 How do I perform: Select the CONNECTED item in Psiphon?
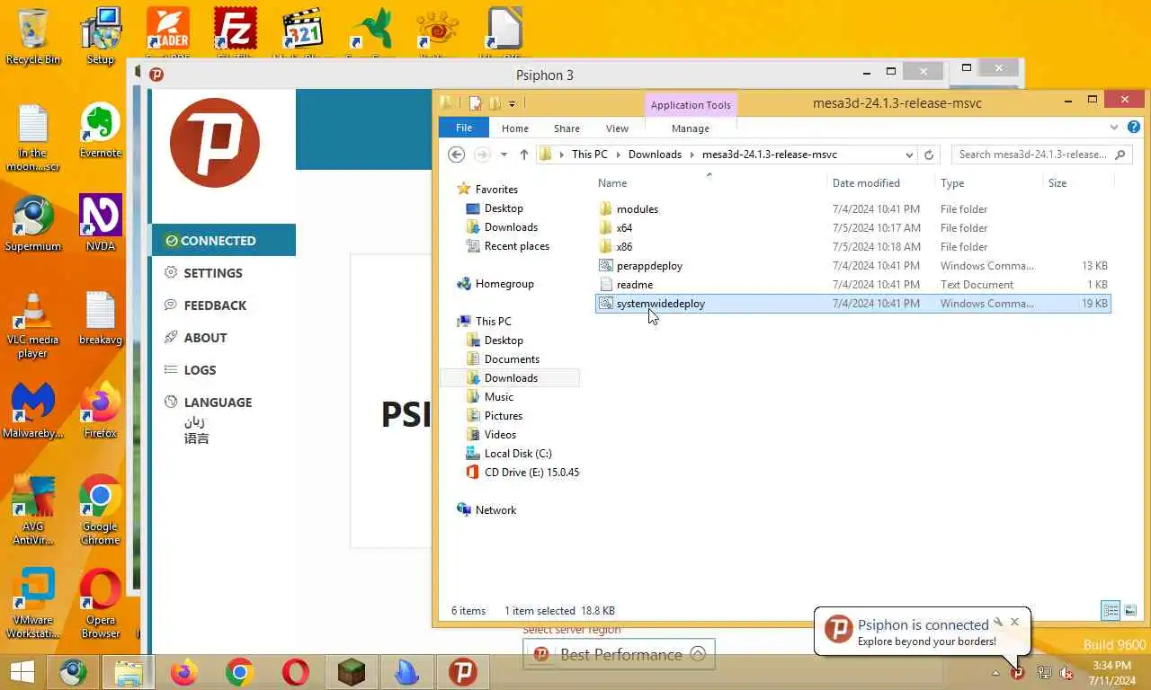pyautogui.click(x=223, y=240)
